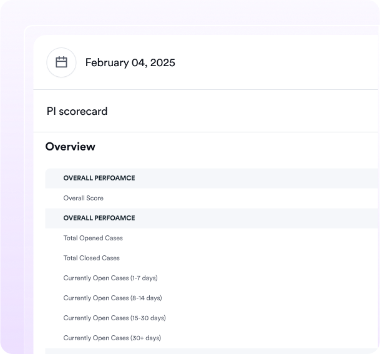The width and height of the screenshot is (380, 354).
Task: Click the empty value cell beside Total Closed Cases
Action: click(x=281, y=258)
